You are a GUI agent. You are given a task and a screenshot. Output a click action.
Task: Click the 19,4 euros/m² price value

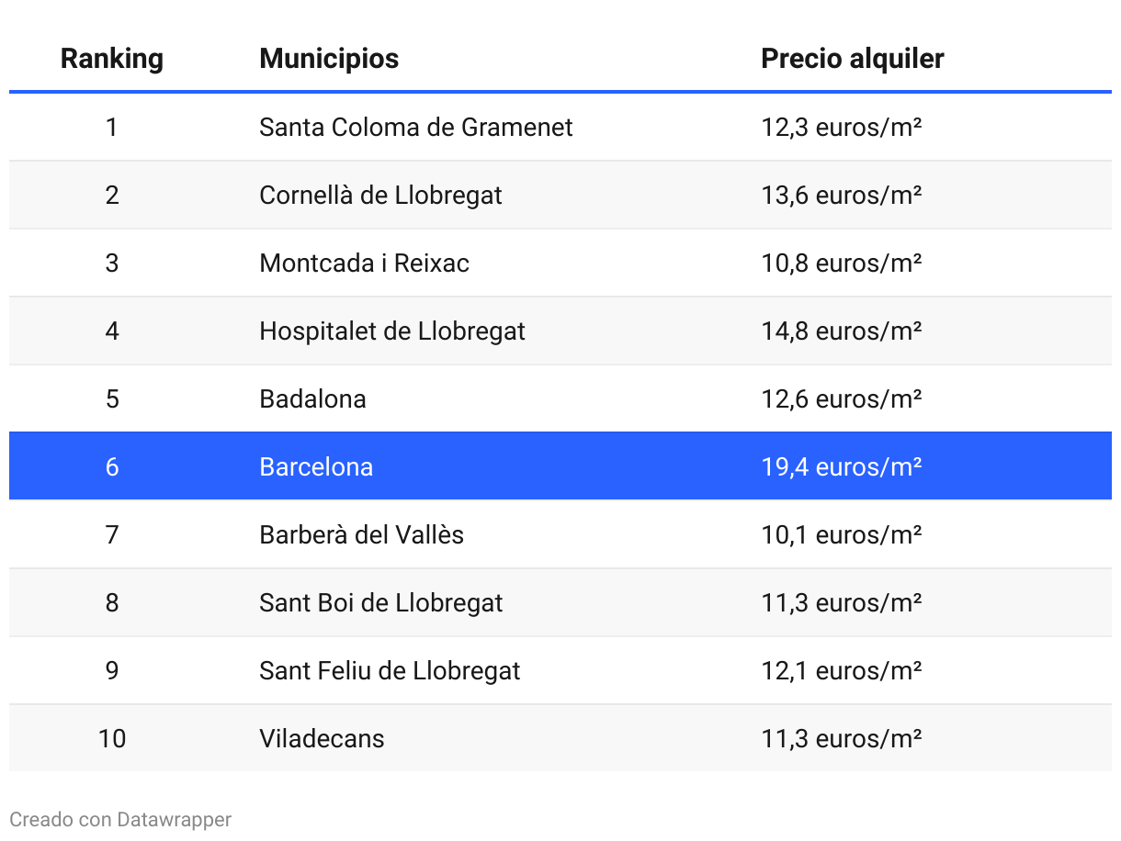[x=841, y=466]
